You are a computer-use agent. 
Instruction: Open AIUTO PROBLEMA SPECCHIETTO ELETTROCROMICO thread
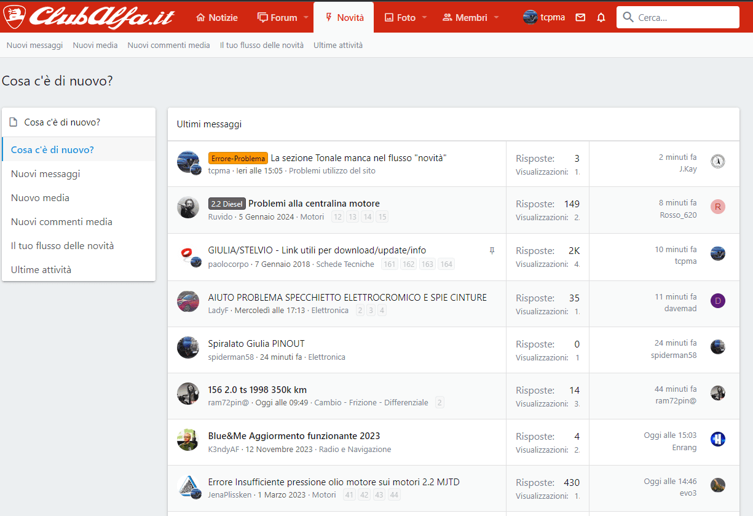tap(347, 298)
